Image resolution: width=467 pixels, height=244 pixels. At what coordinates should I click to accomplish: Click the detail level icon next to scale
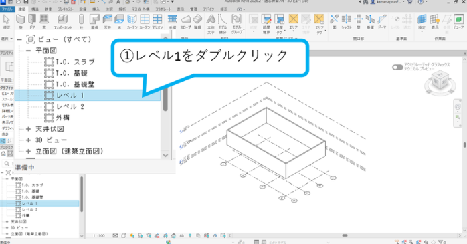tap(115, 235)
